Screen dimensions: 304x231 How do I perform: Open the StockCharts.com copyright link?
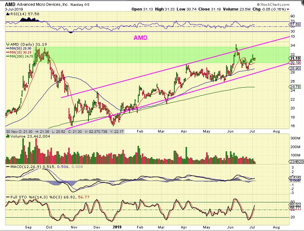pyautogui.click(x=273, y=4)
